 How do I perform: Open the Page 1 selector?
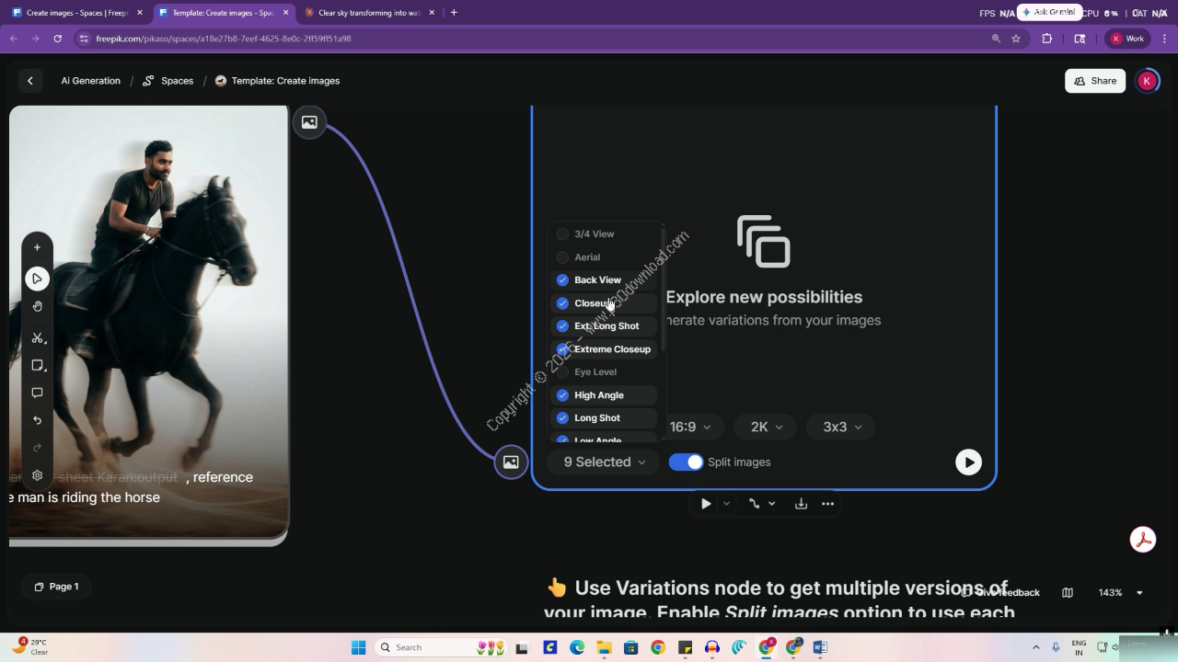click(x=56, y=587)
